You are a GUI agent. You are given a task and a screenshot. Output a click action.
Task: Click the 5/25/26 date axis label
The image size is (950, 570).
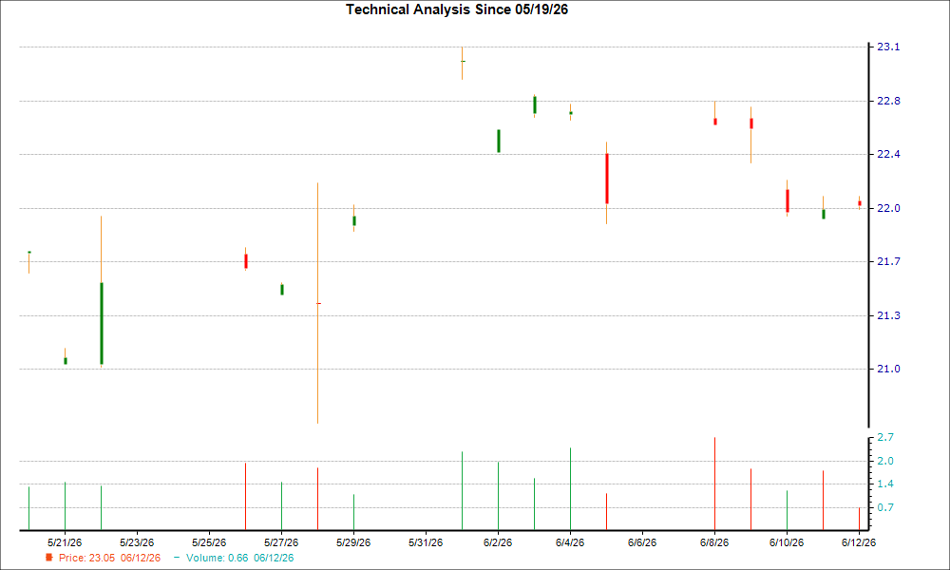[x=209, y=542]
